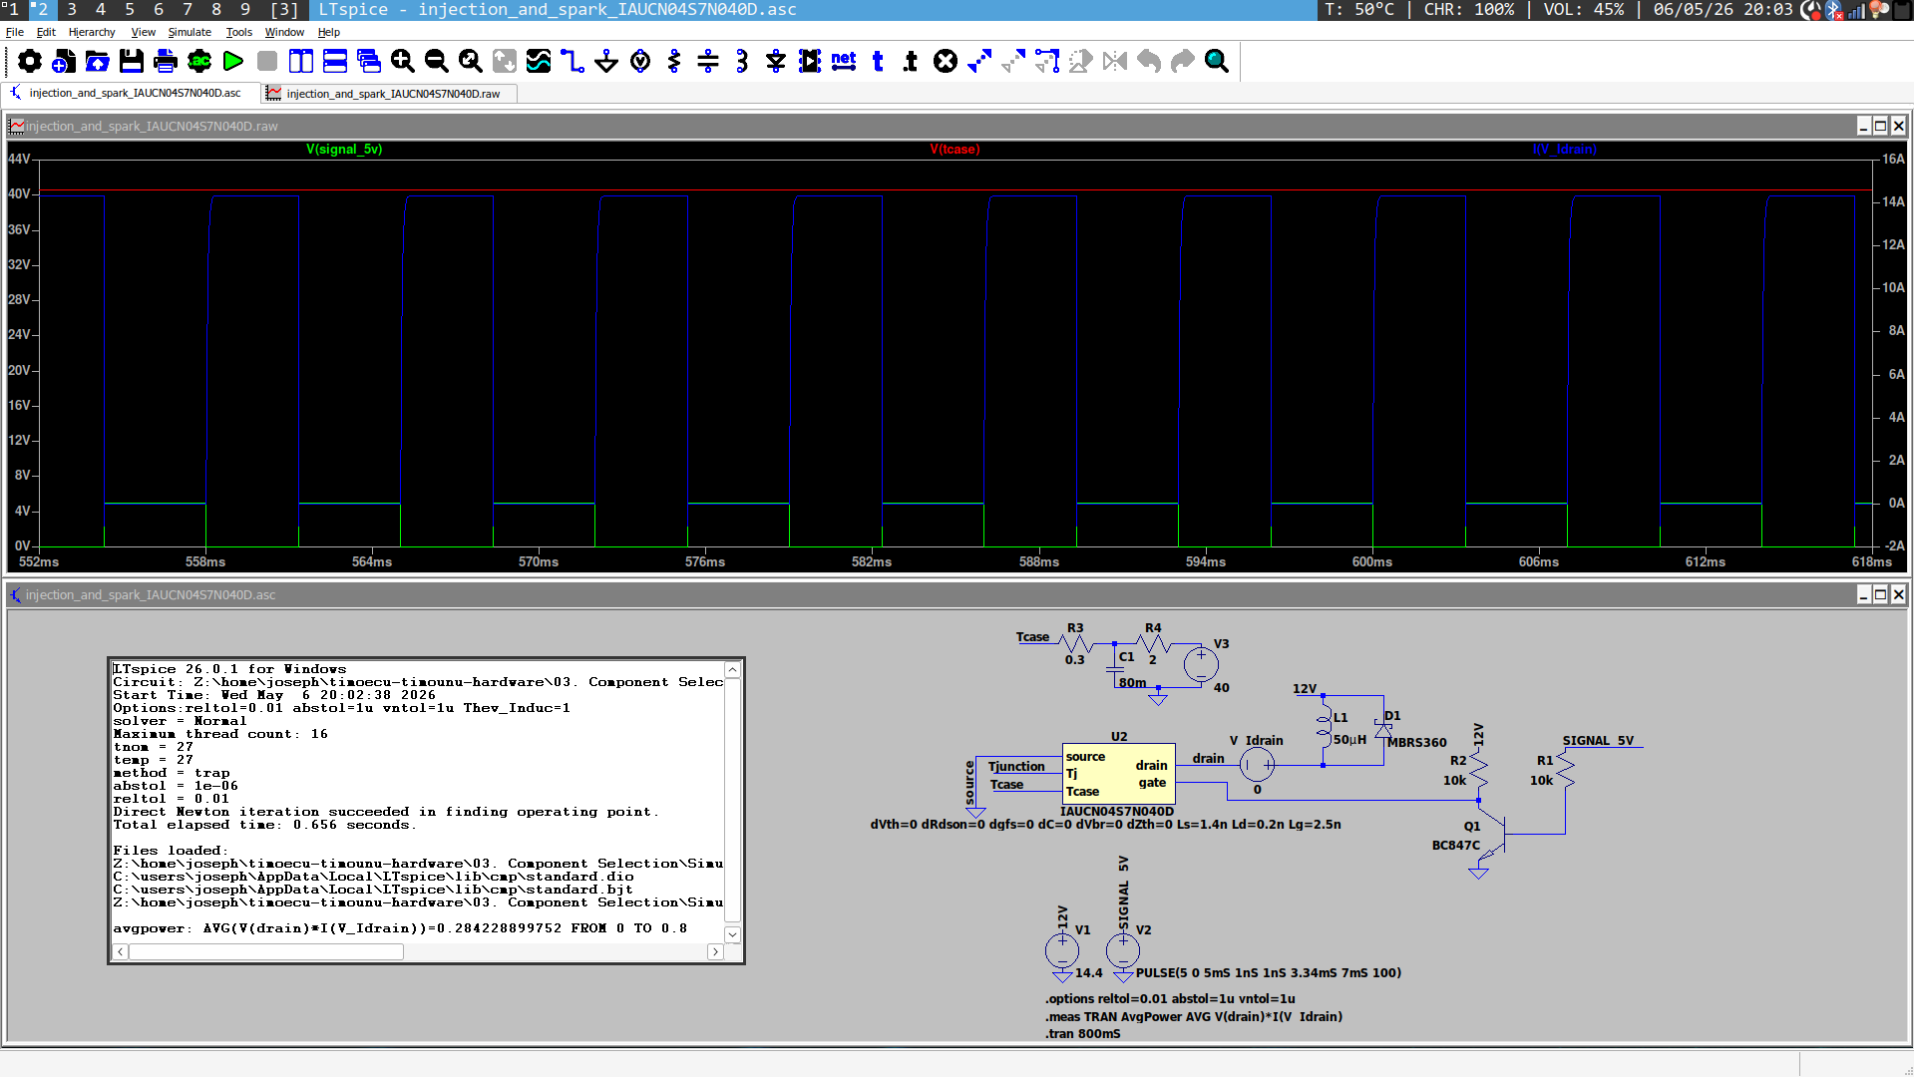Place a diode
The width and height of the screenshot is (1914, 1077).
(776, 62)
